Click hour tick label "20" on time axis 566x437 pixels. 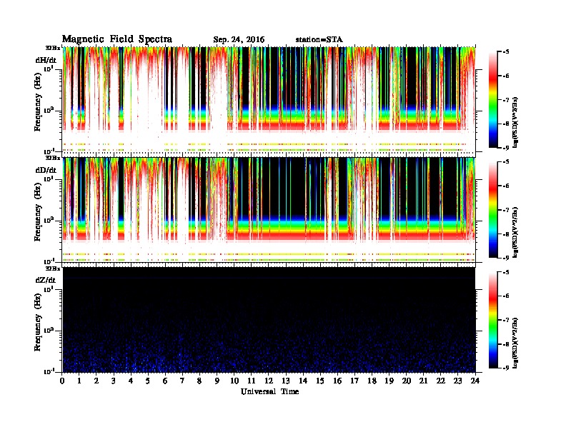coord(407,381)
